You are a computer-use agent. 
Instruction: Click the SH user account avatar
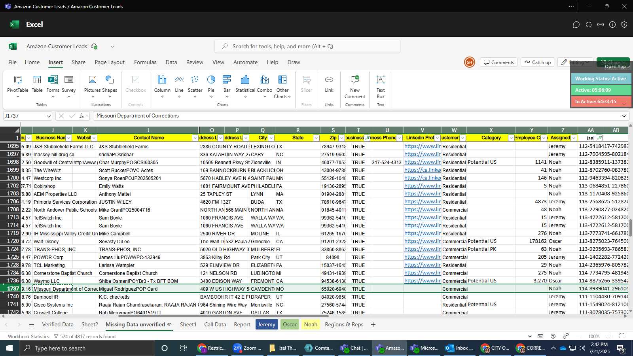pyautogui.click(x=470, y=62)
